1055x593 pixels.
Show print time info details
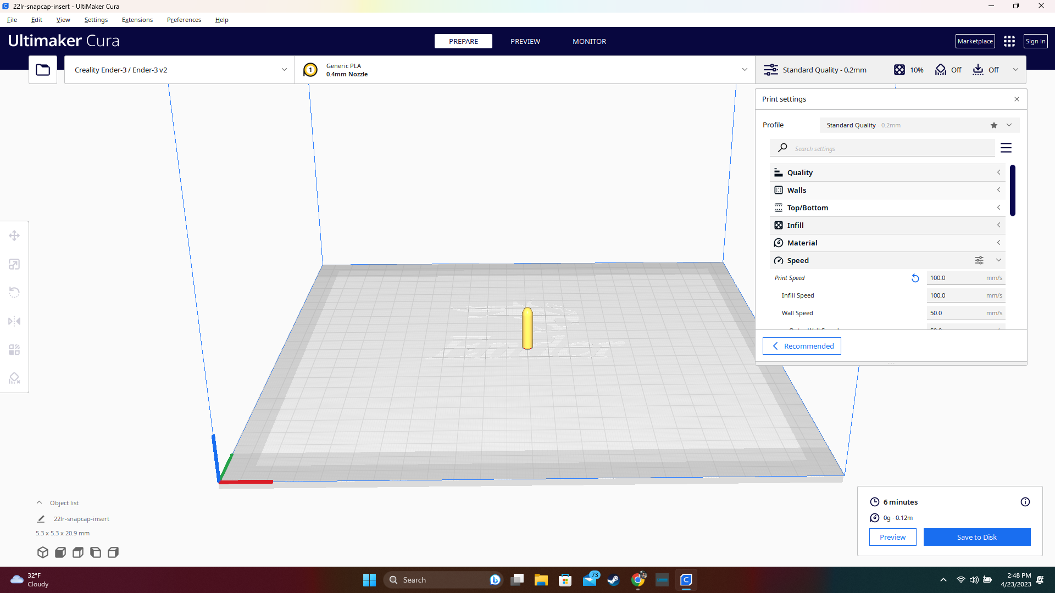click(1025, 502)
